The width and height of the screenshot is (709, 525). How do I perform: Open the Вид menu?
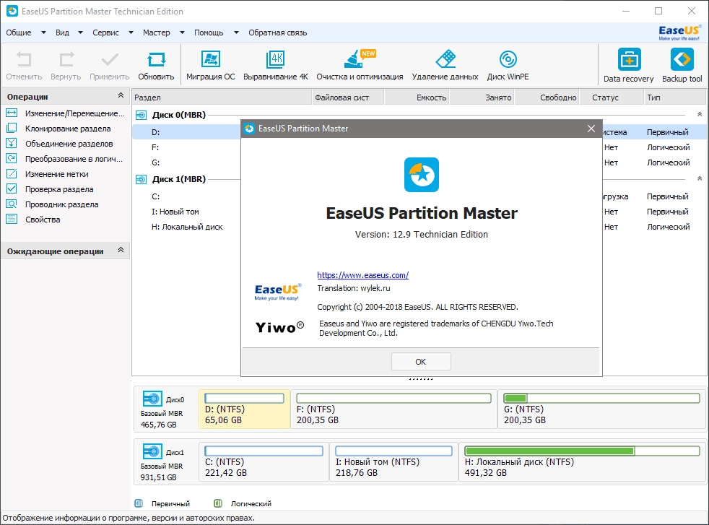(x=62, y=32)
